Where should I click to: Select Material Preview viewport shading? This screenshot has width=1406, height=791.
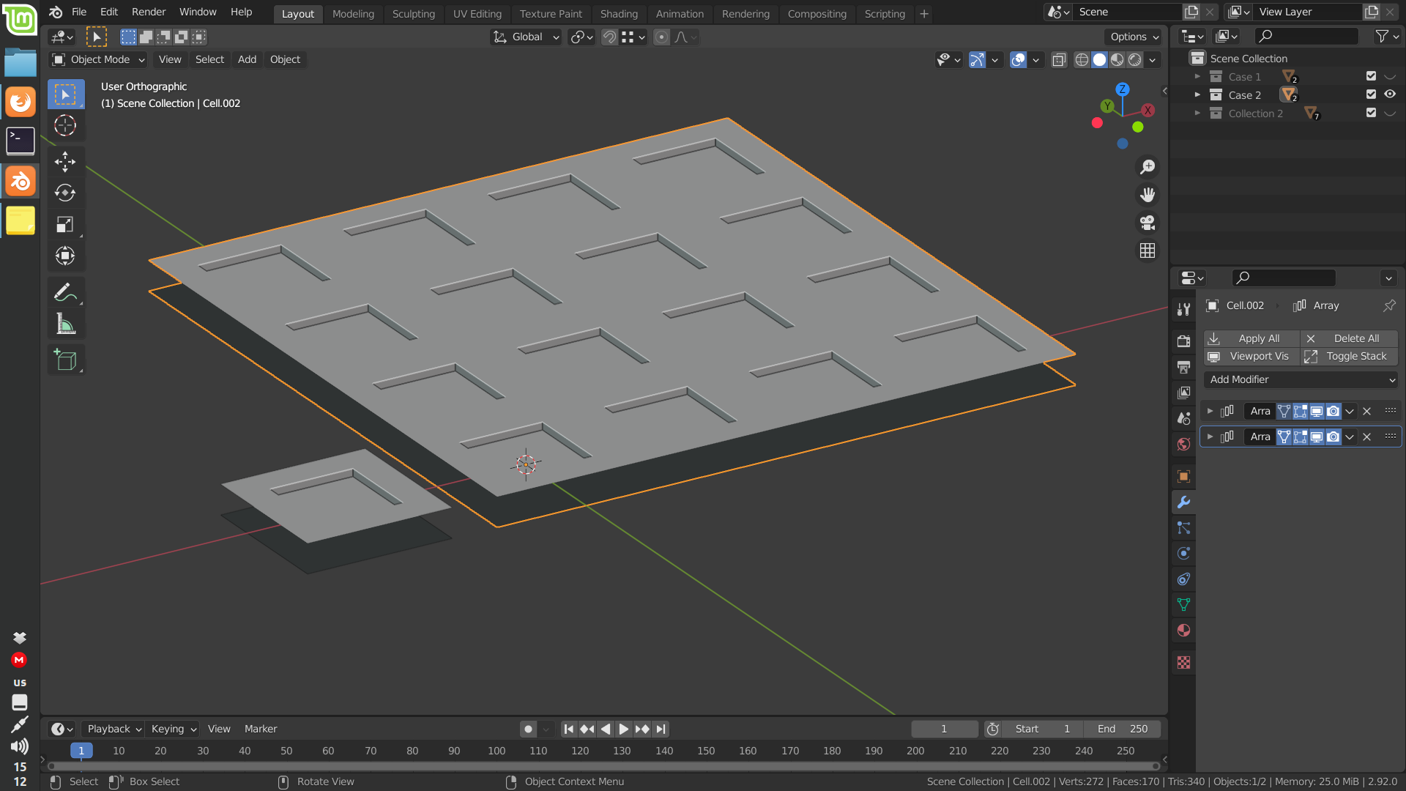click(1117, 60)
